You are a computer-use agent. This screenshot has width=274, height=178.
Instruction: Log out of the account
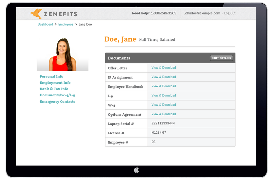[230, 13]
